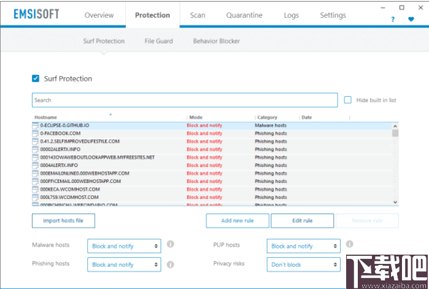429x289 pixels.
Task: Select the Protection tab
Action: [152, 15]
